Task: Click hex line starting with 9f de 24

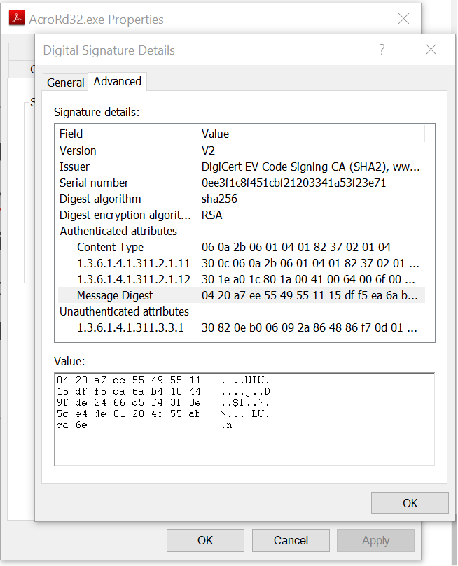Action: 163,402
